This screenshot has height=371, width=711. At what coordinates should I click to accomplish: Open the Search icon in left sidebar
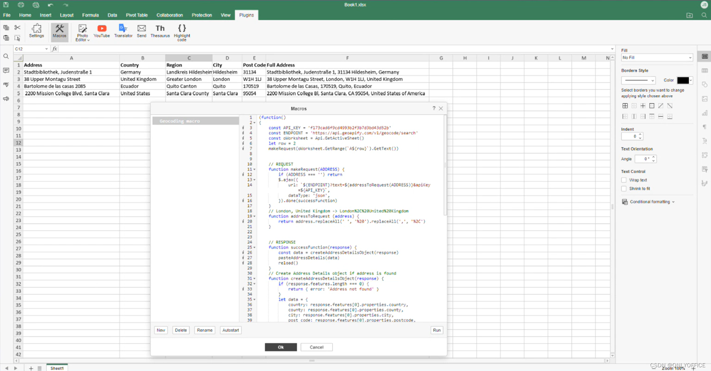point(6,56)
